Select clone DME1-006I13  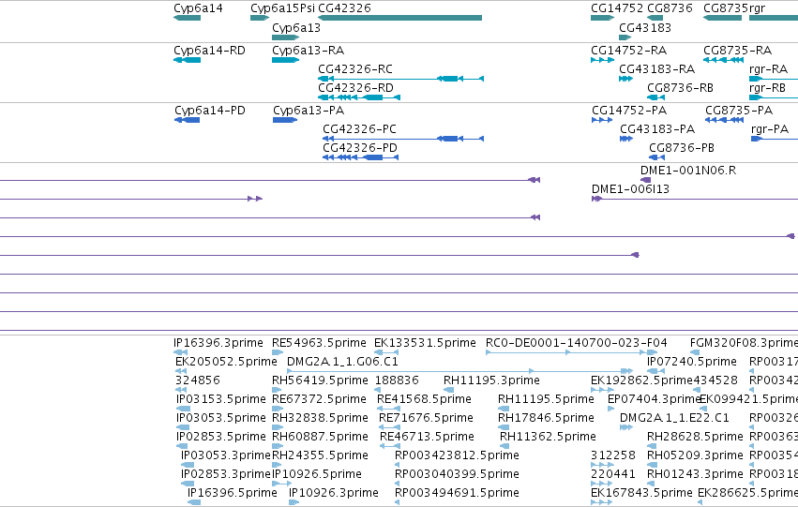point(630,189)
